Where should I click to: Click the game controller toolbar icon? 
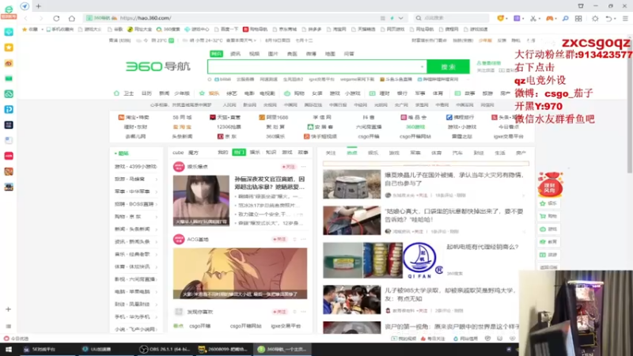(549, 18)
